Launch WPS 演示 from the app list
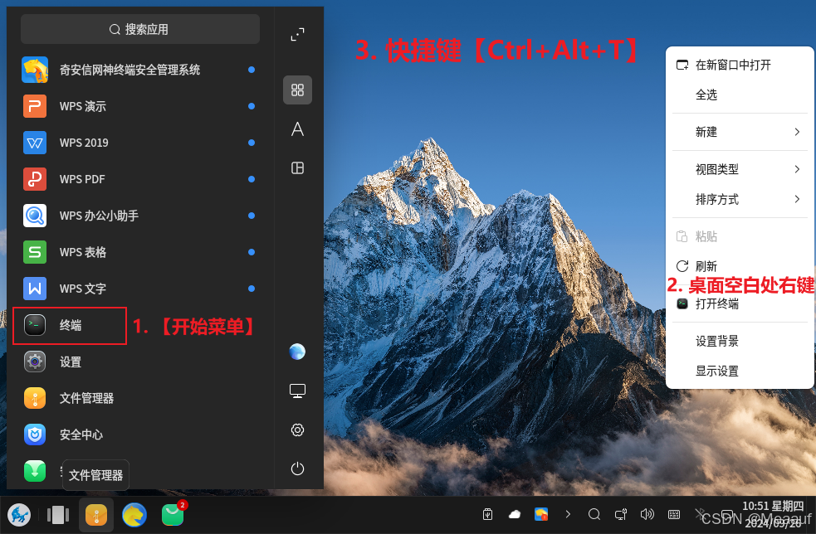This screenshot has width=816, height=534. click(x=35, y=106)
